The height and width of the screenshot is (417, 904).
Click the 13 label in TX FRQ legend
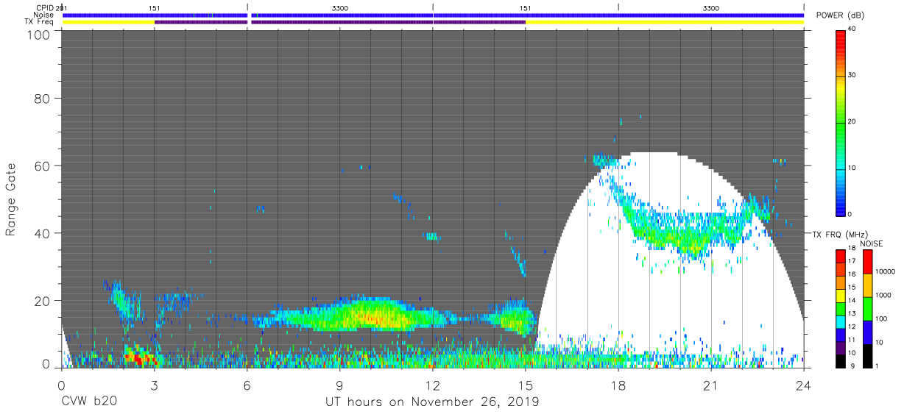(x=851, y=313)
